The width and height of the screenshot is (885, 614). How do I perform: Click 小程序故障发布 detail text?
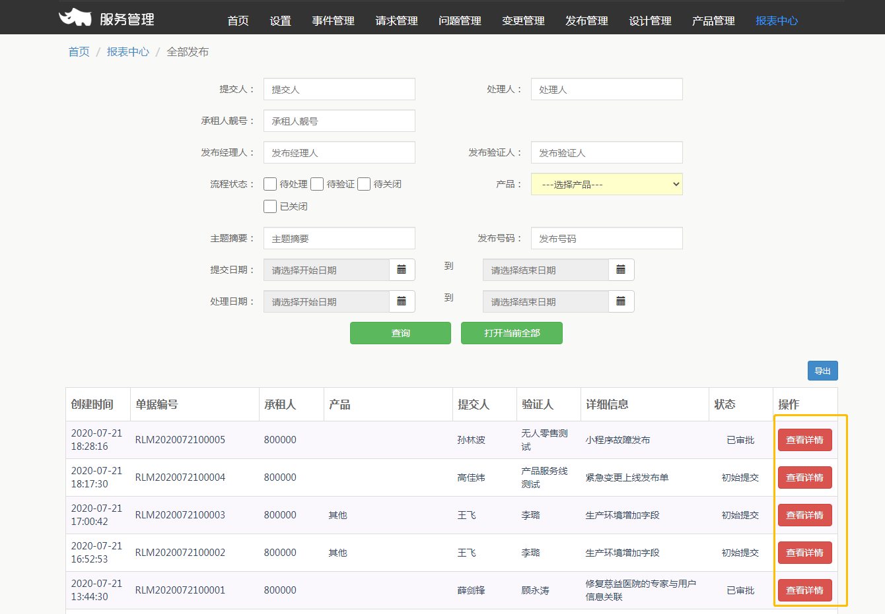pyautogui.click(x=618, y=440)
